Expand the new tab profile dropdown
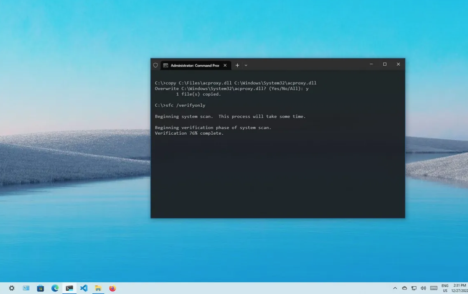This screenshot has width=468, height=294. point(246,65)
